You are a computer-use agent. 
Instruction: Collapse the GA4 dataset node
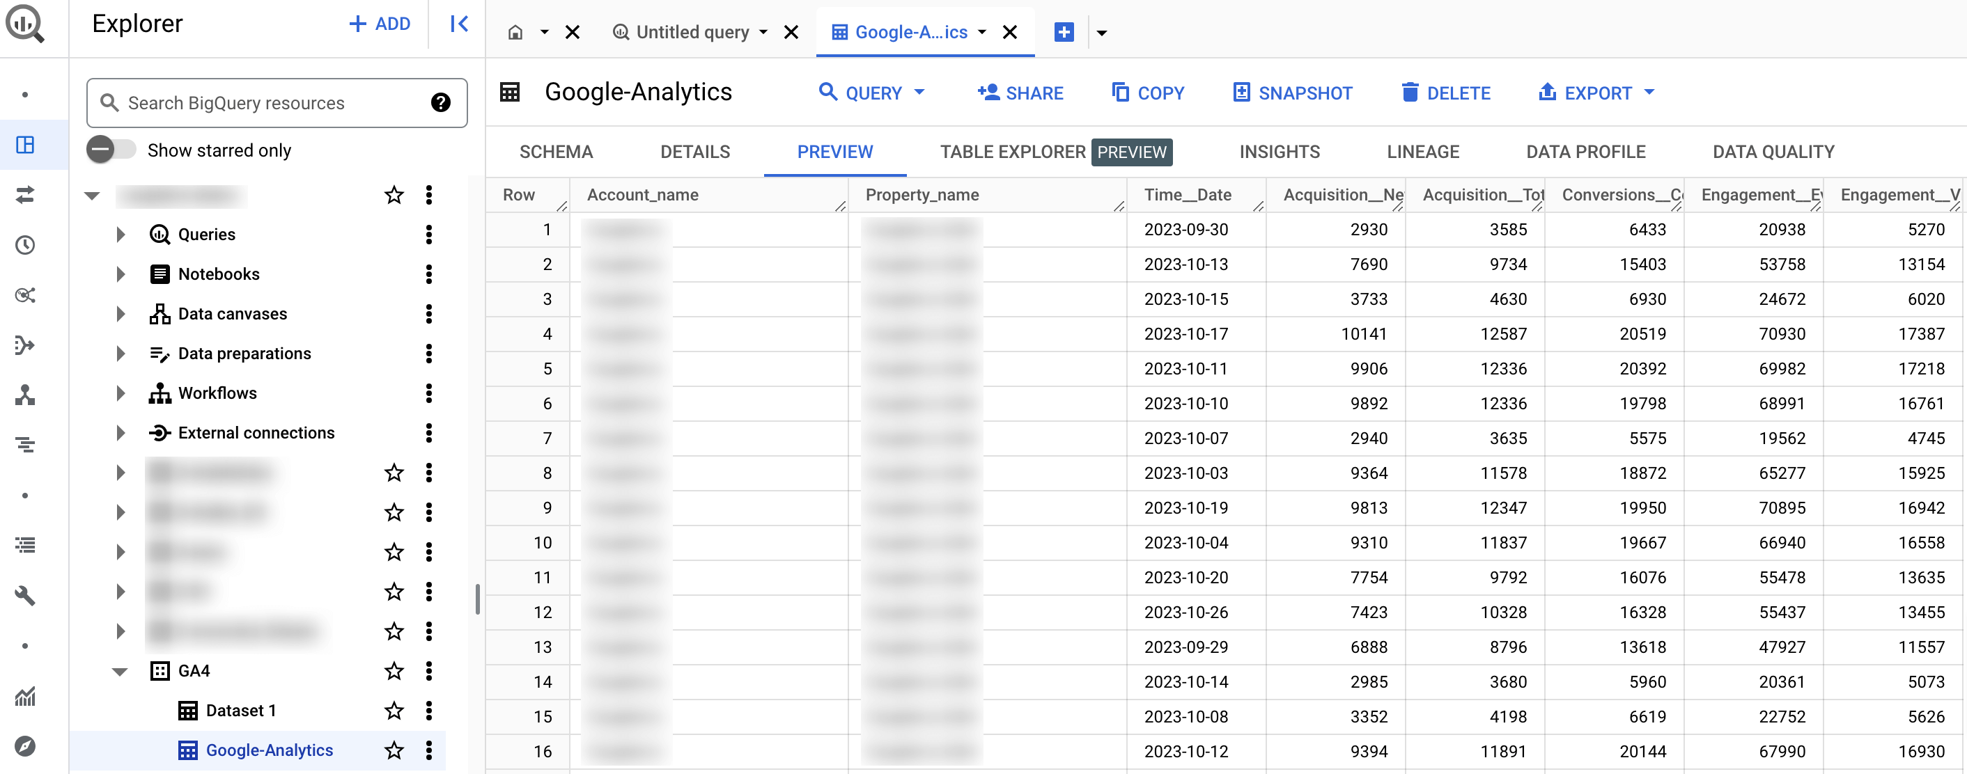[x=120, y=672]
